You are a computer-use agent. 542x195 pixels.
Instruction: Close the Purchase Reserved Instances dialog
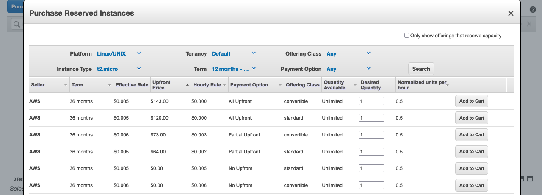(511, 14)
